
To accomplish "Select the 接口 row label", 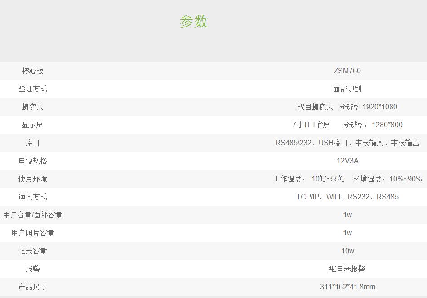I will pyautogui.click(x=32, y=143).
